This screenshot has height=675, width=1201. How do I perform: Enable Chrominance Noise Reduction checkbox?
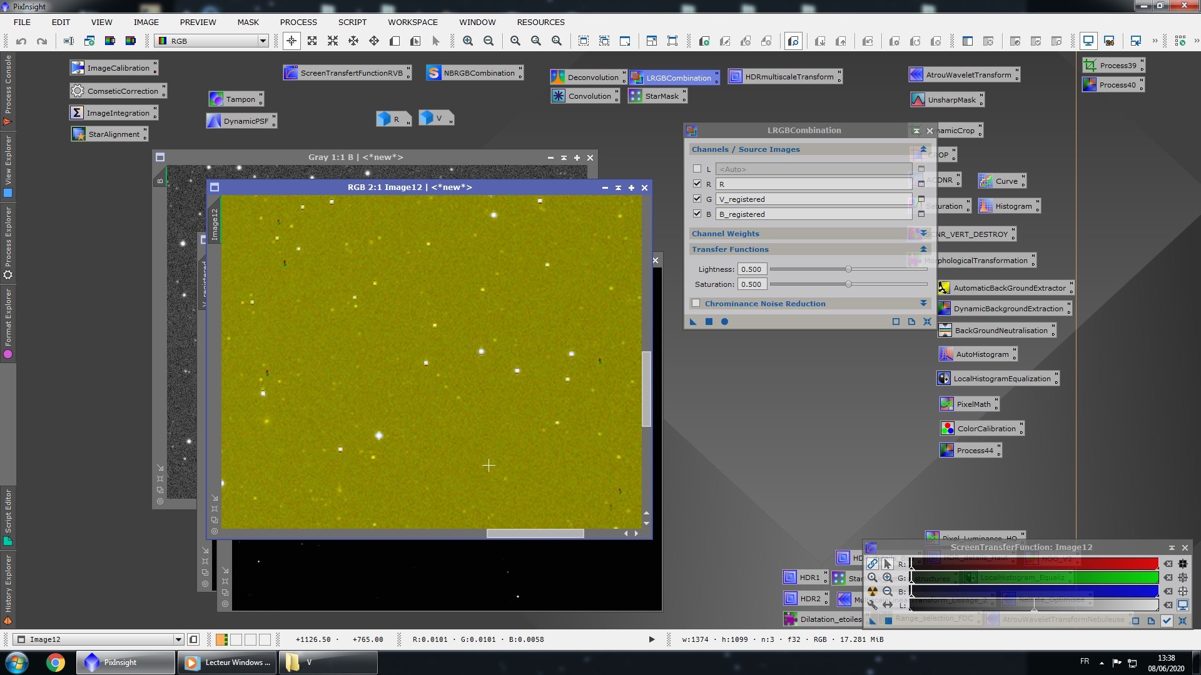696,303
